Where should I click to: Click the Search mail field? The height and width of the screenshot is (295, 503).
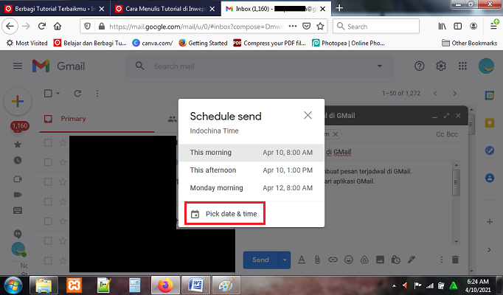tap(260, 66)
